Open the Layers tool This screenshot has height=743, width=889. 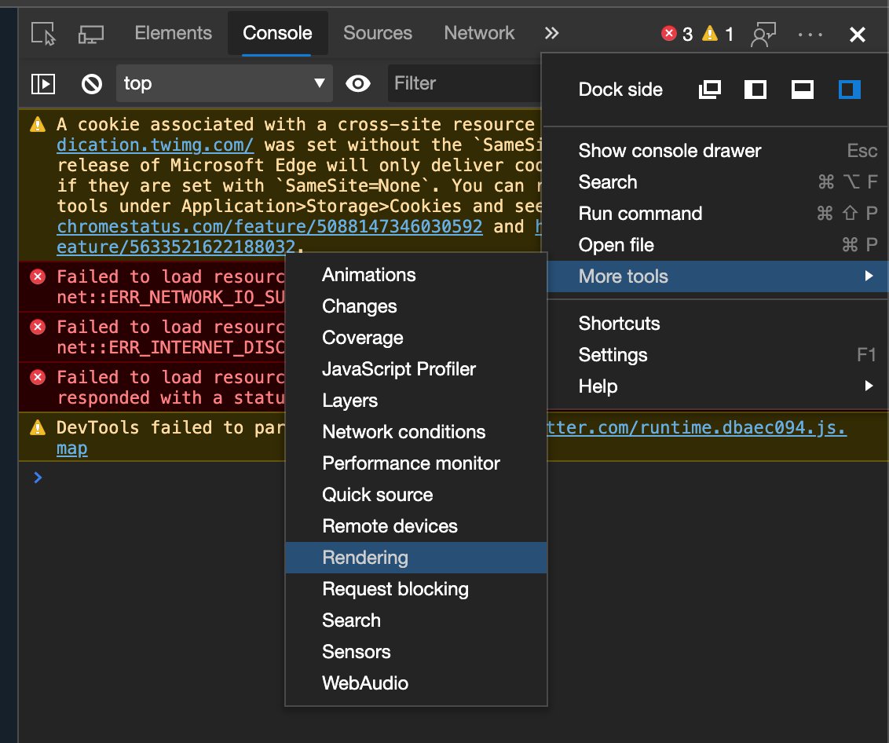point(416,401)
